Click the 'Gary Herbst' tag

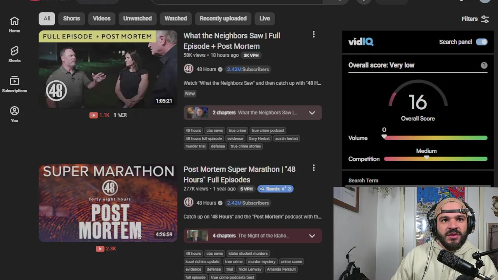[259, 138]
